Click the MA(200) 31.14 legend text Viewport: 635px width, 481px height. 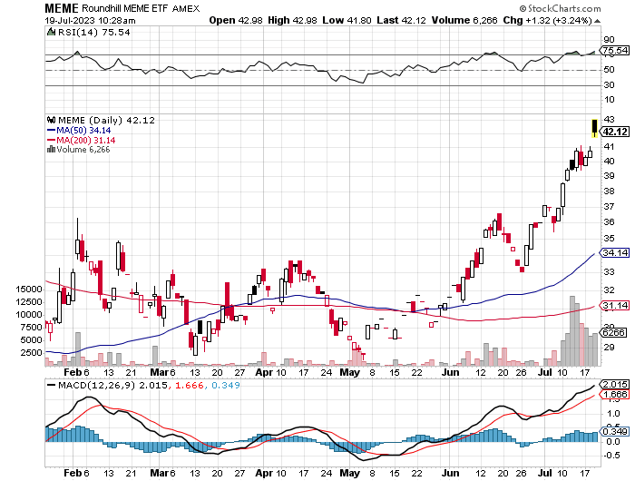[x=85, y=140]
